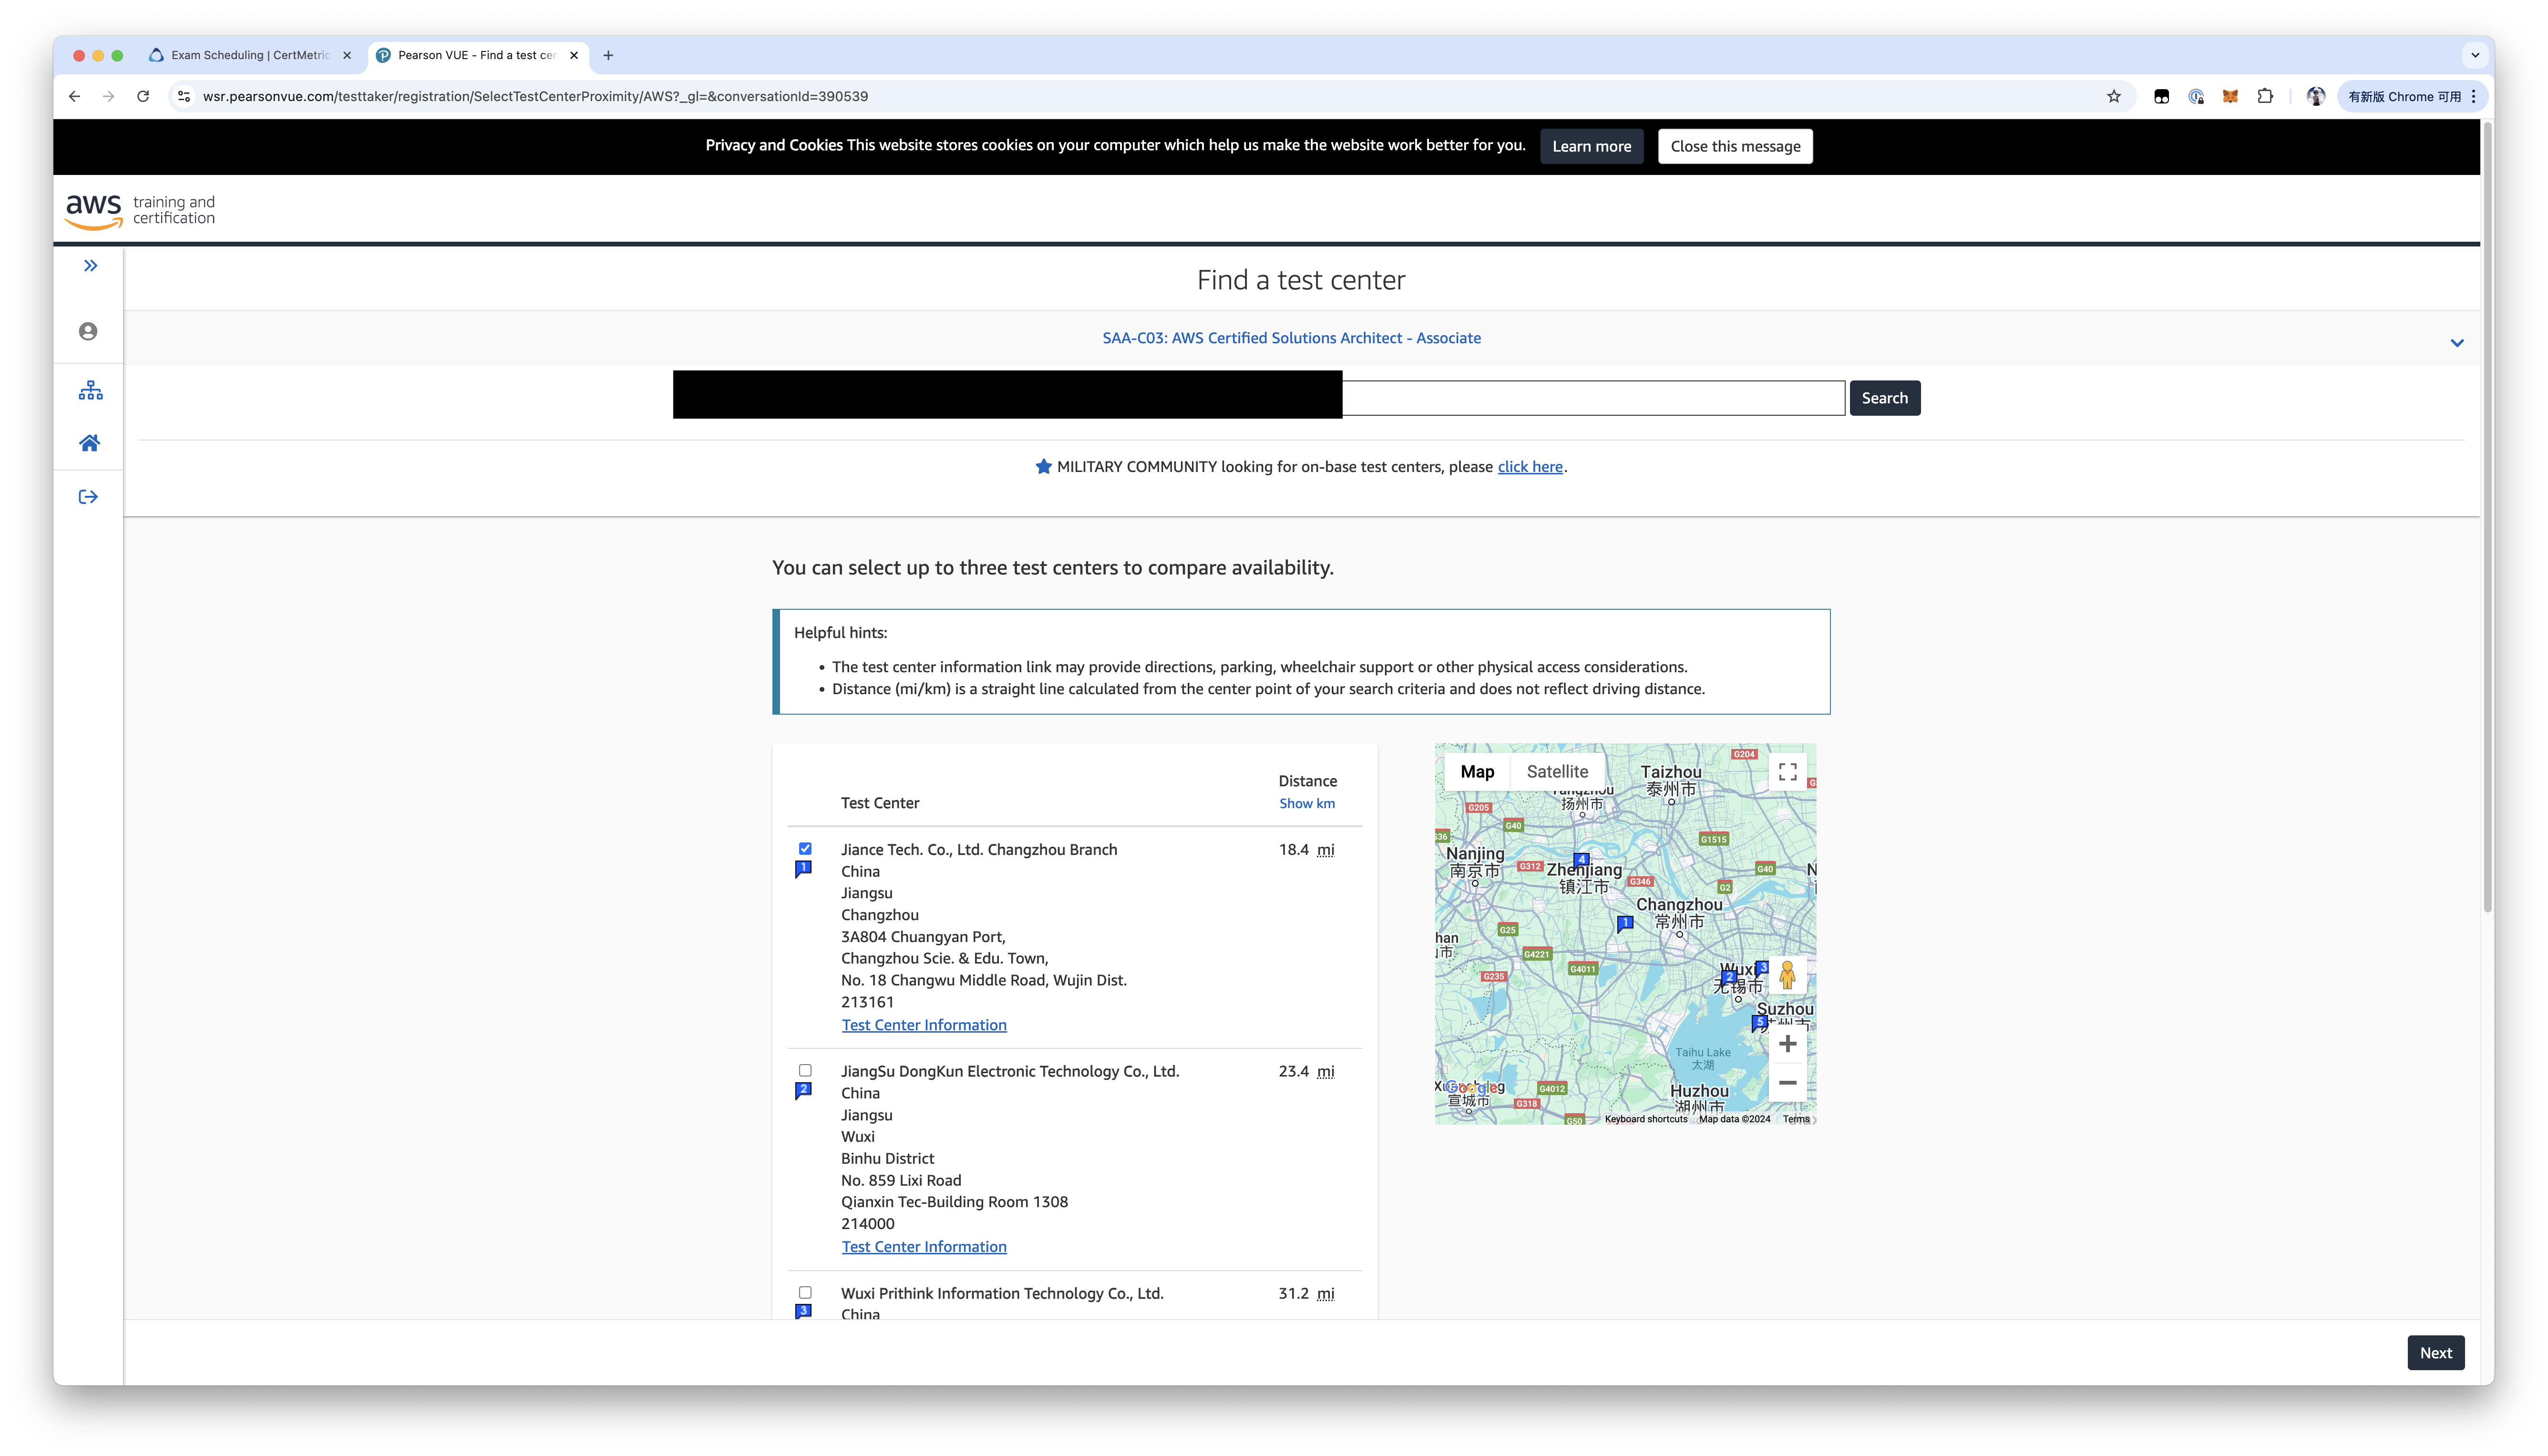
Task: Click the Jiance Tech. Co., Ltd. Changzhou Branch name
Action: (x=978, y=850)
